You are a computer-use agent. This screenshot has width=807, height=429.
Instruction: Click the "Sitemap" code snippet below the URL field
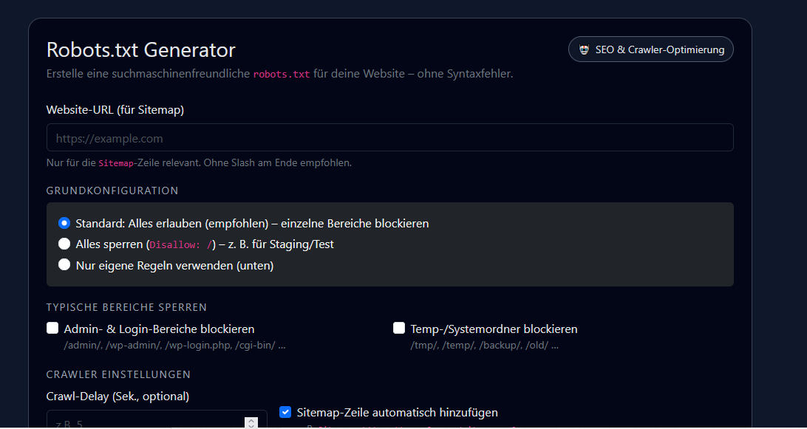point(116,162)
